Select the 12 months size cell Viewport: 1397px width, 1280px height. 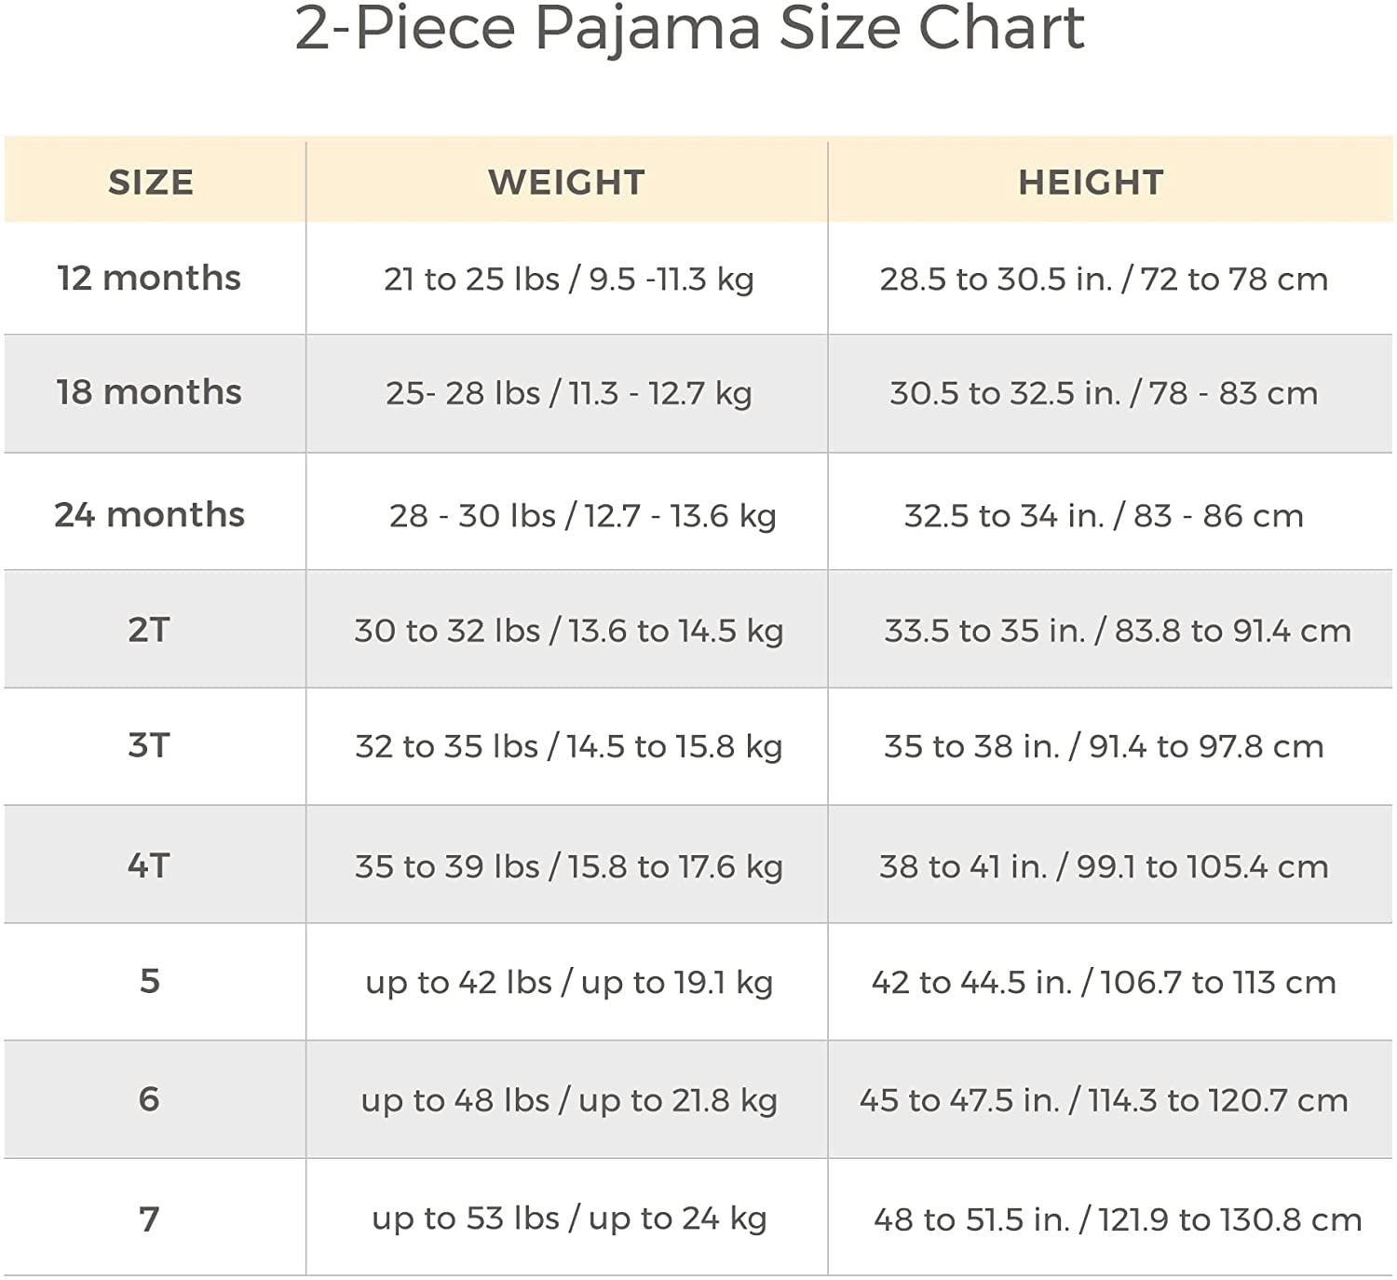[x=149, y=279]
